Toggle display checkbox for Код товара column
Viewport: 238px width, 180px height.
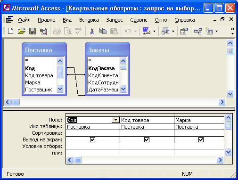tap(147, 139)
